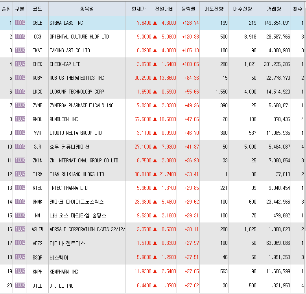This screenshot has width=306, height=294.
Task: Sort by 현재가 column header
Action: (138, 9)
